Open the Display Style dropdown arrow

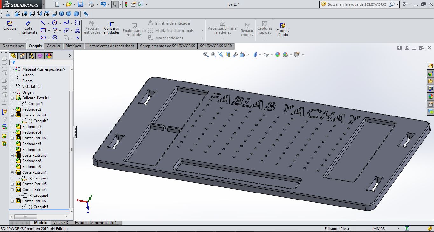(x=260, y=55)
